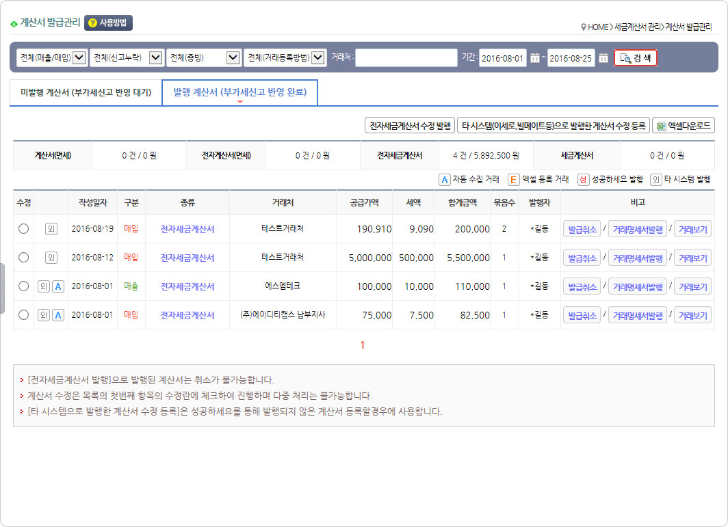This screenshot has height=527, width=728.
Task: Click the 외 icon in the 2016-08-19 row
Action: pos(51,229)
